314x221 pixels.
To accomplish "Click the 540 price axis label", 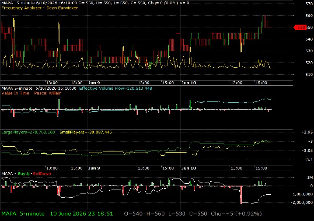I will pos(309,39).
